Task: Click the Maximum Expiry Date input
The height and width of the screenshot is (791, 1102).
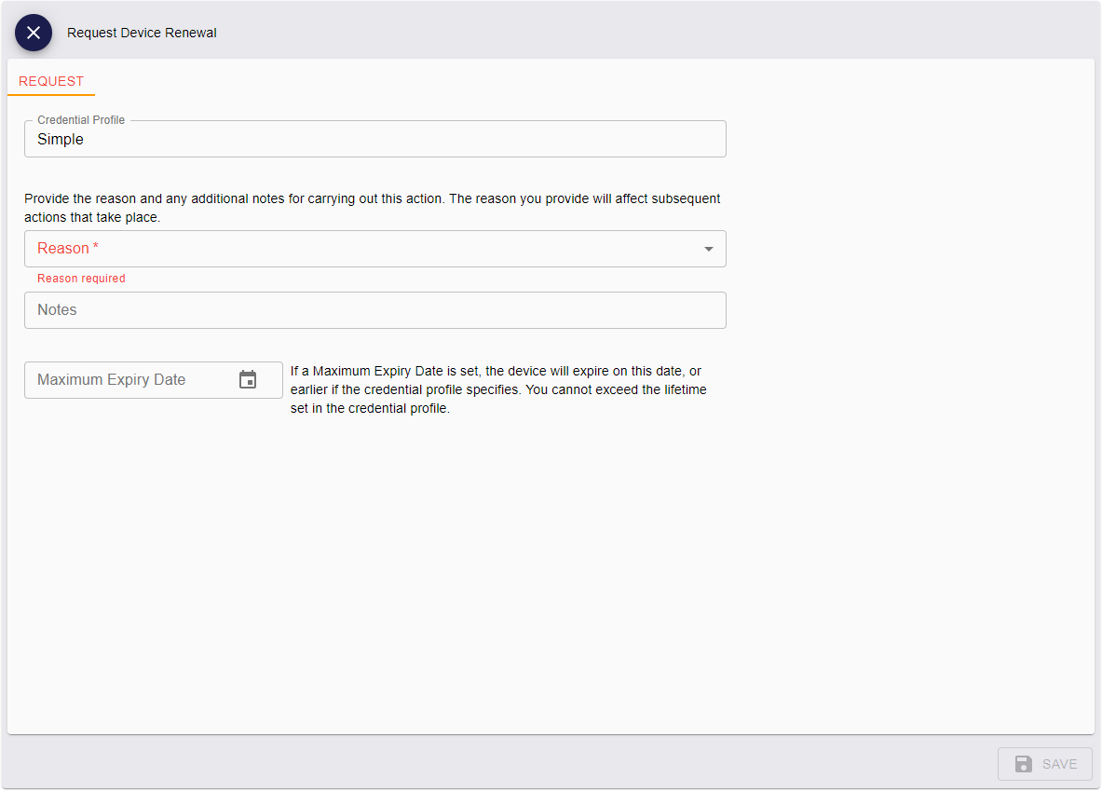Action: (130, 380)
